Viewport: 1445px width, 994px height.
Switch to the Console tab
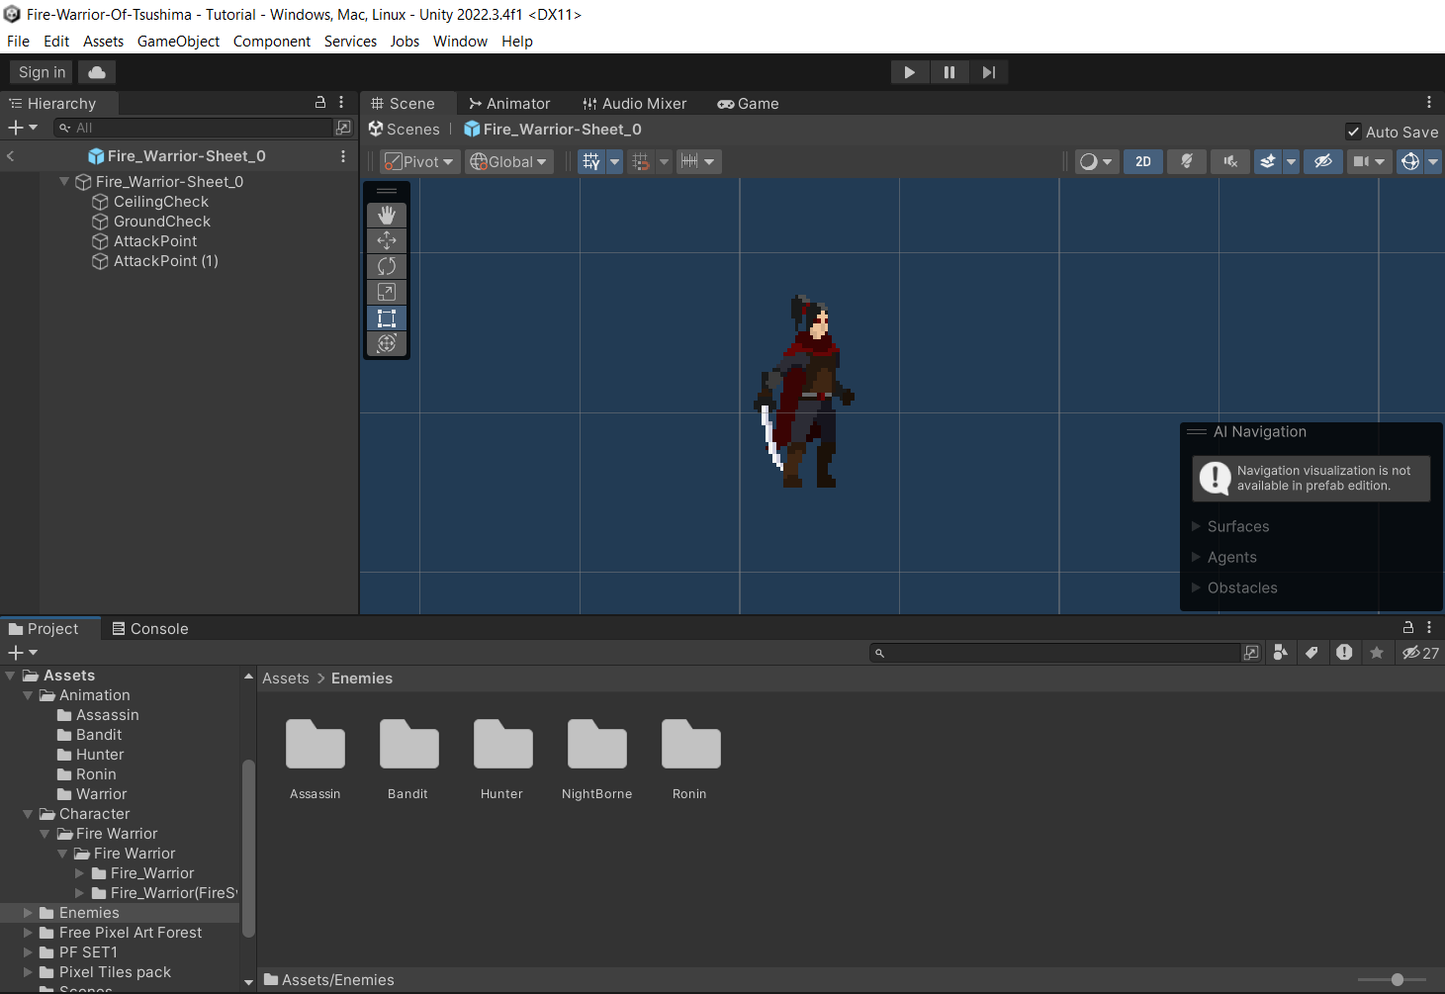[x=149, y=628]
